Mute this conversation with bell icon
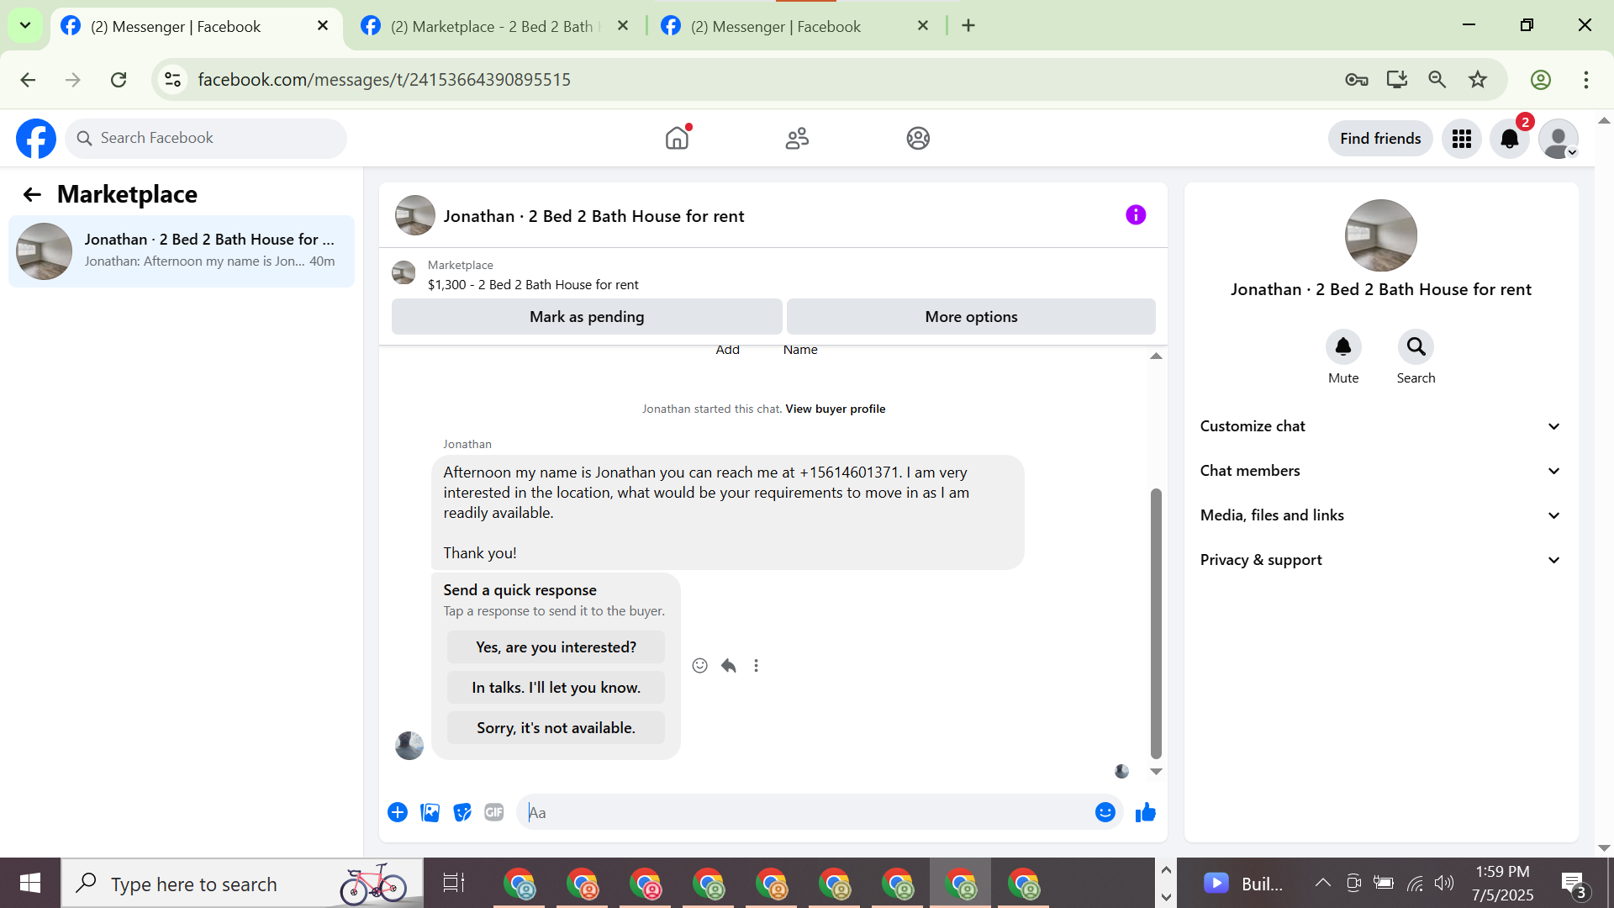 pyautogui.click(x=1342, y=346)
